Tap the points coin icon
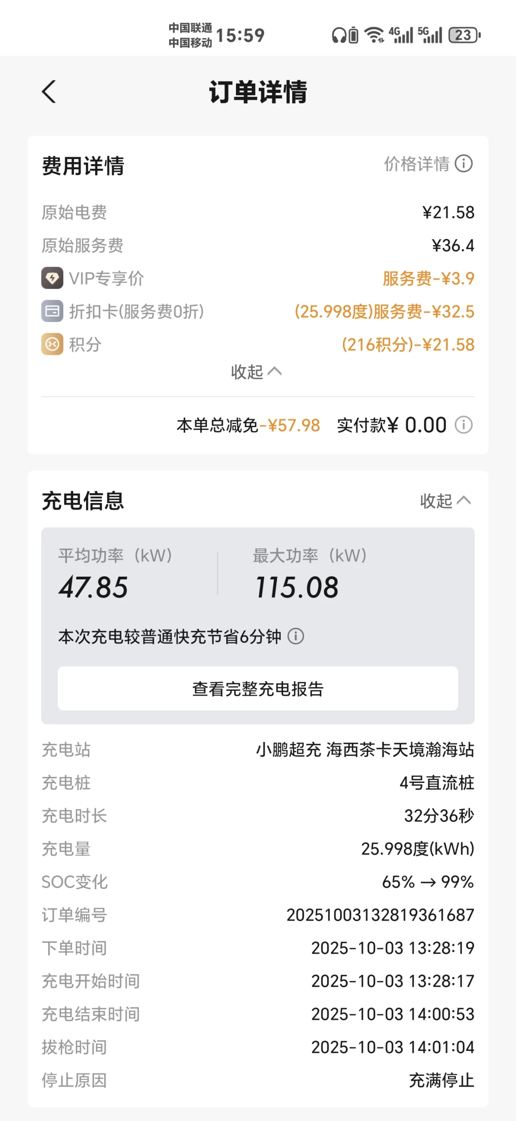 (52, 344)
